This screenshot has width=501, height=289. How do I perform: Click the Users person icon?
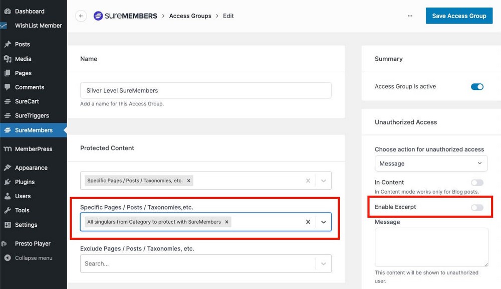pos(8,196)
